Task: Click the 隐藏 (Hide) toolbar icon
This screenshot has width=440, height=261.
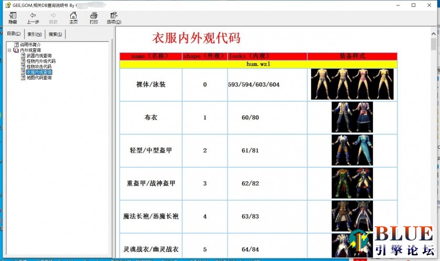Action: (13, 16)
